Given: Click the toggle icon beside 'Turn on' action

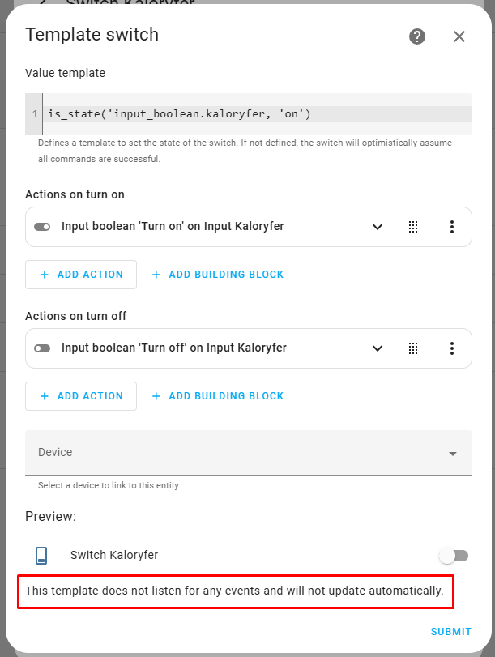Looking at the screenshot, I should point(42,227).
